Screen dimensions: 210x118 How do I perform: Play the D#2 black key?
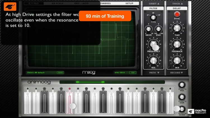[162, 102]
